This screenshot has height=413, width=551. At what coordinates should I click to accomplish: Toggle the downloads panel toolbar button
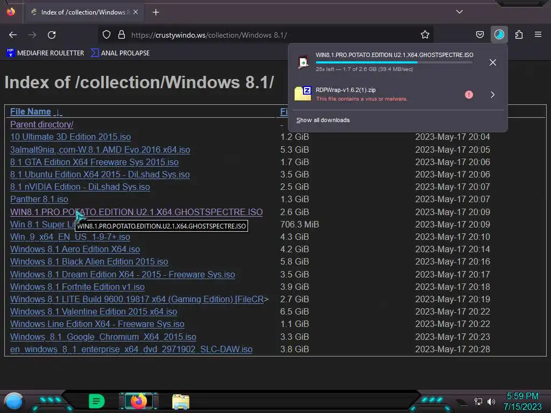[499, 34]
